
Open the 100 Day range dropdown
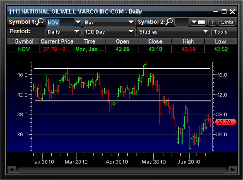(x=109, y=32)
